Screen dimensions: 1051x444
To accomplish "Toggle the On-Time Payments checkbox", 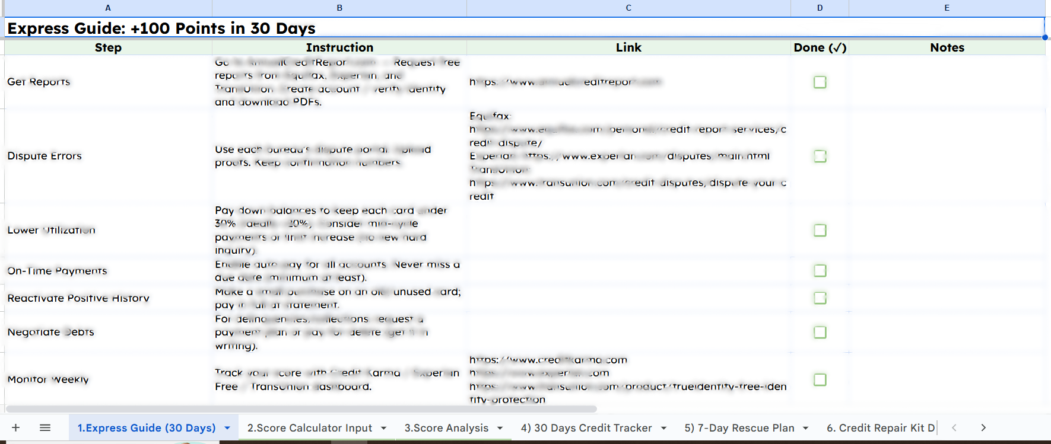I will click(820, 271).
